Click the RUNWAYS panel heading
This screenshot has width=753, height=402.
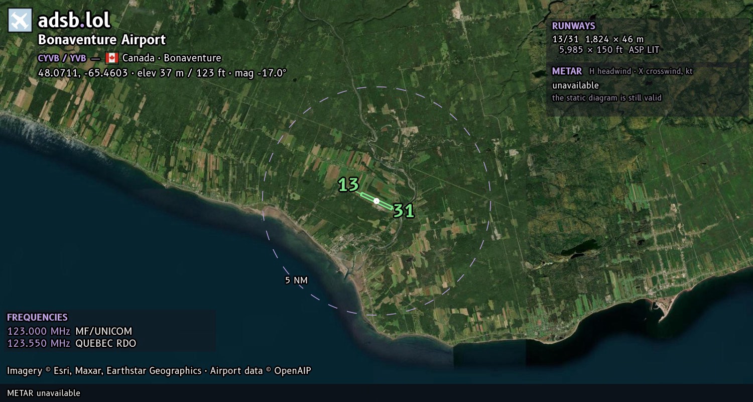click(x=573, y=26)
